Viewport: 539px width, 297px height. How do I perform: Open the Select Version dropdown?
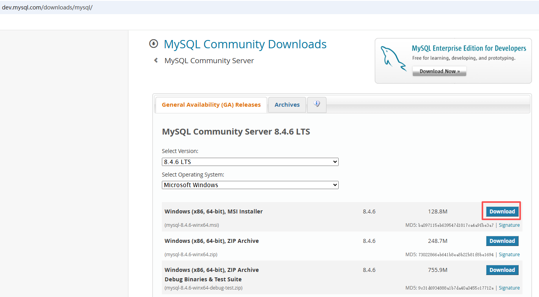click(x=250, y=162)
